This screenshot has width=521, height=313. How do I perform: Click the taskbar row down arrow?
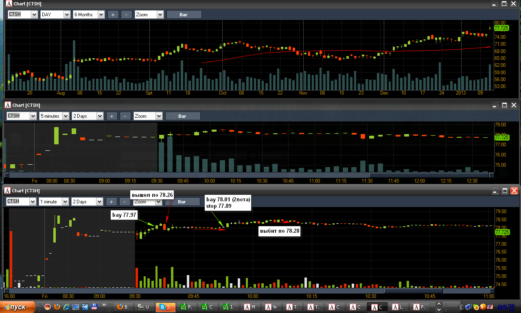(x=438, y=310)
